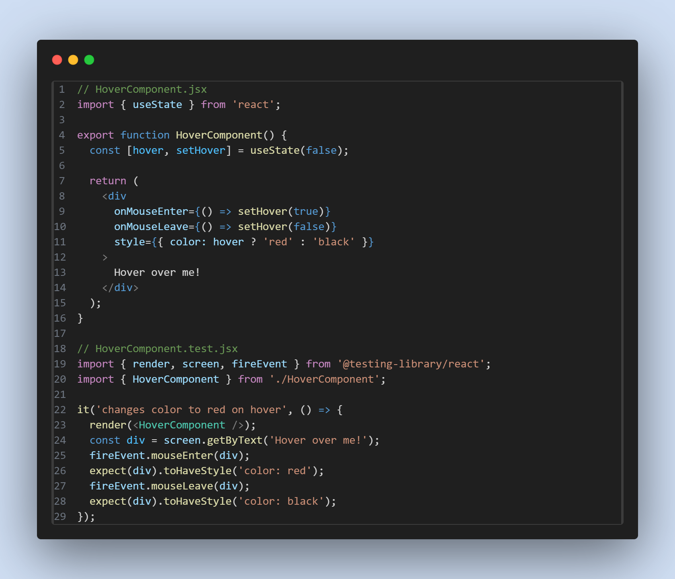The image size is (675, 579).
Task: Click 'setHover(true)' on line 9
Action: click(281, 211)
